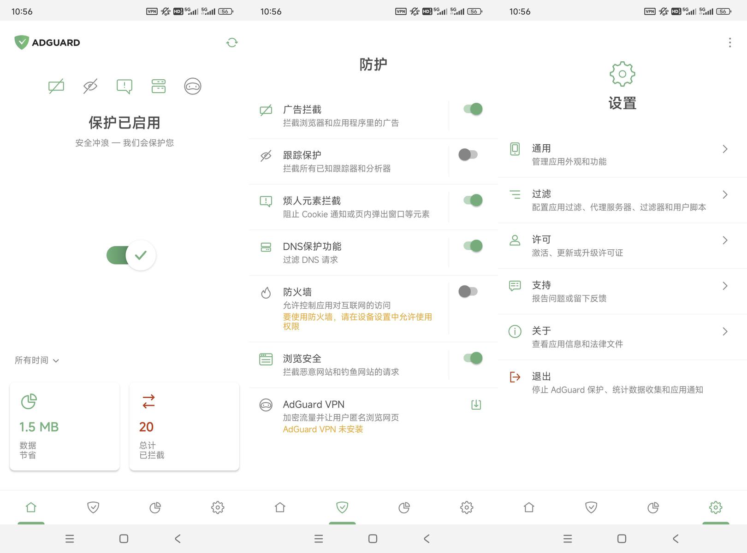Viewport: 747px width, 553px height.
Task: Open the 退出 exit option
Action: click(622, 382)
